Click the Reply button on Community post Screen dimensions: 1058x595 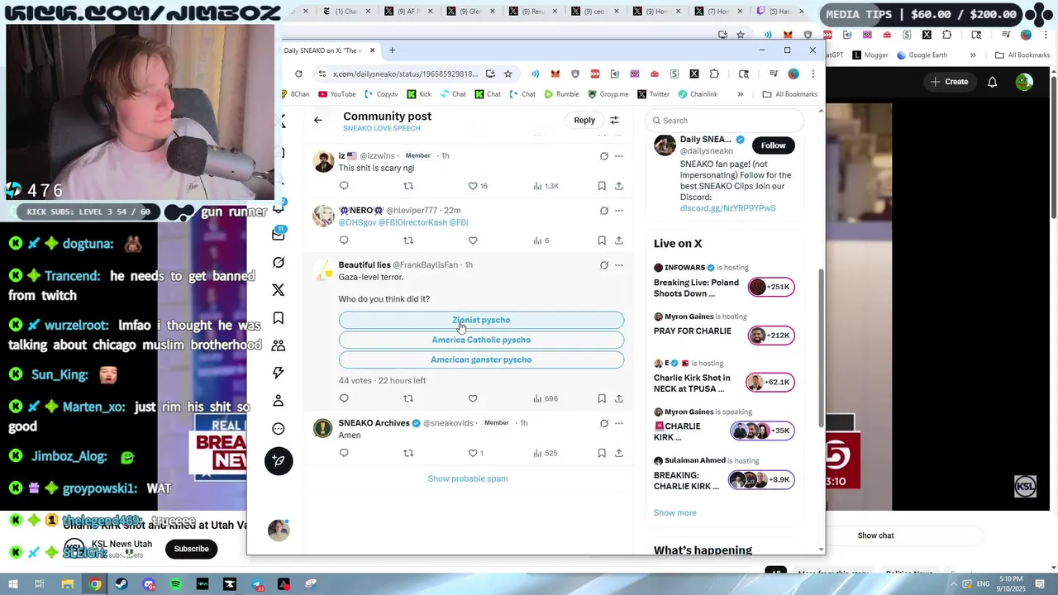(584, 120)
